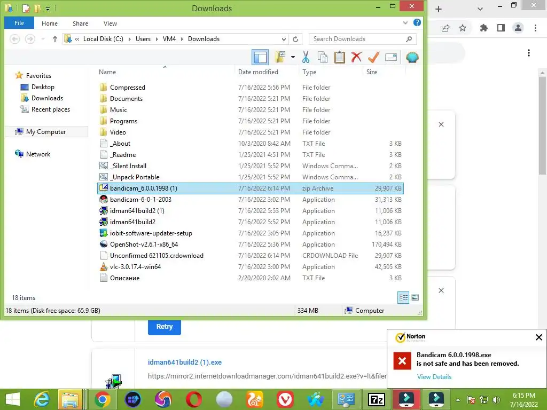Click the red X Delete icon
This screenshot has height=410, width=547.
tap(356, 57)
